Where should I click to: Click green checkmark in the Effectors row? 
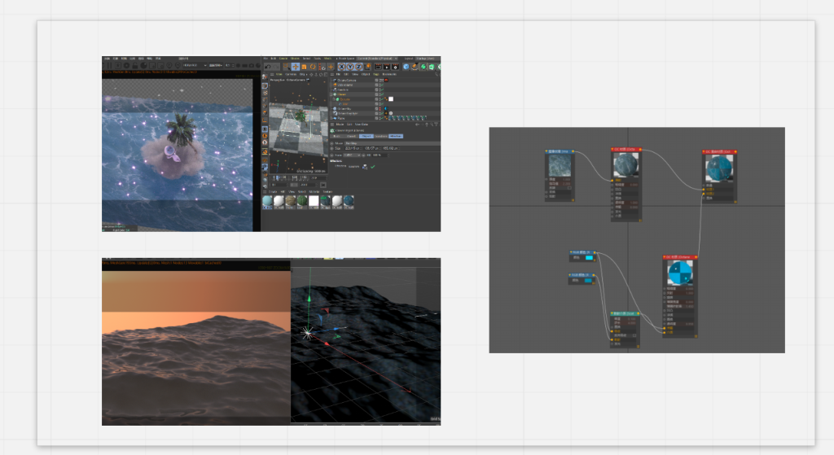point(373,167)
